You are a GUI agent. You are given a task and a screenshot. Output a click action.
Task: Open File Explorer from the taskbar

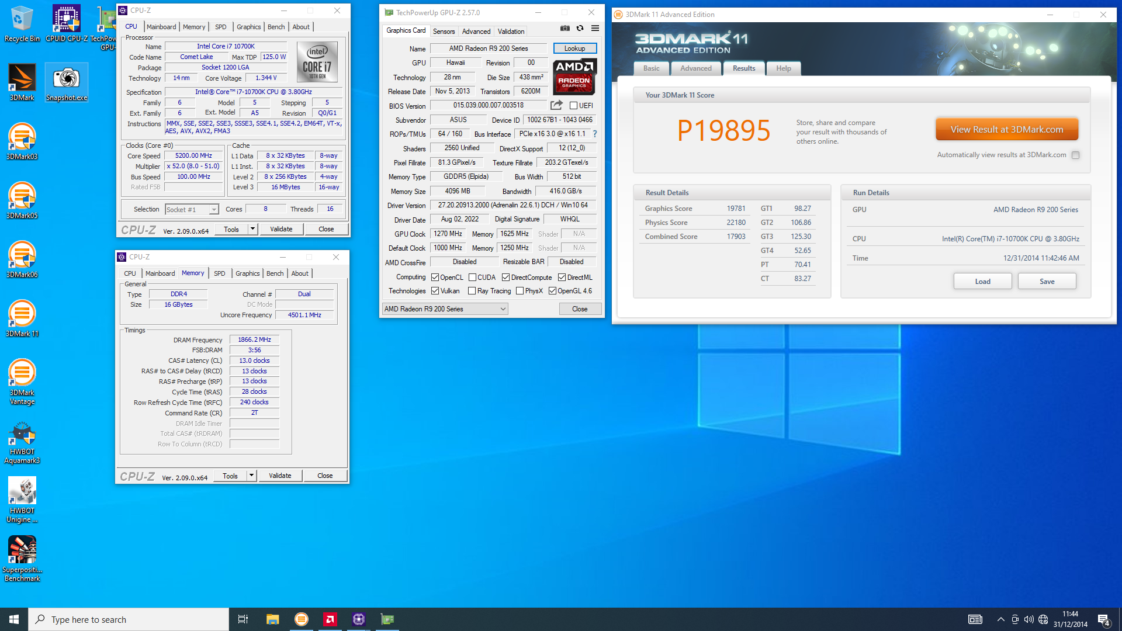tap(272, 619)
